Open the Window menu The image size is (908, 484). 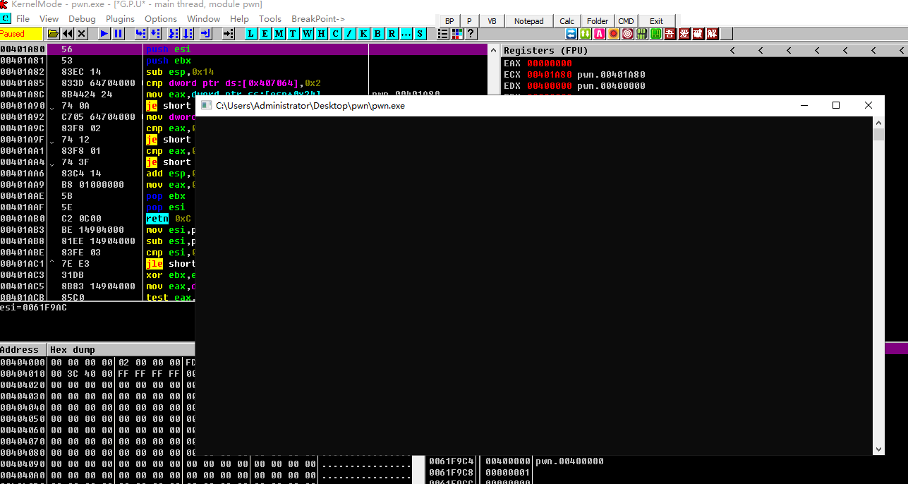click(204, 19)
